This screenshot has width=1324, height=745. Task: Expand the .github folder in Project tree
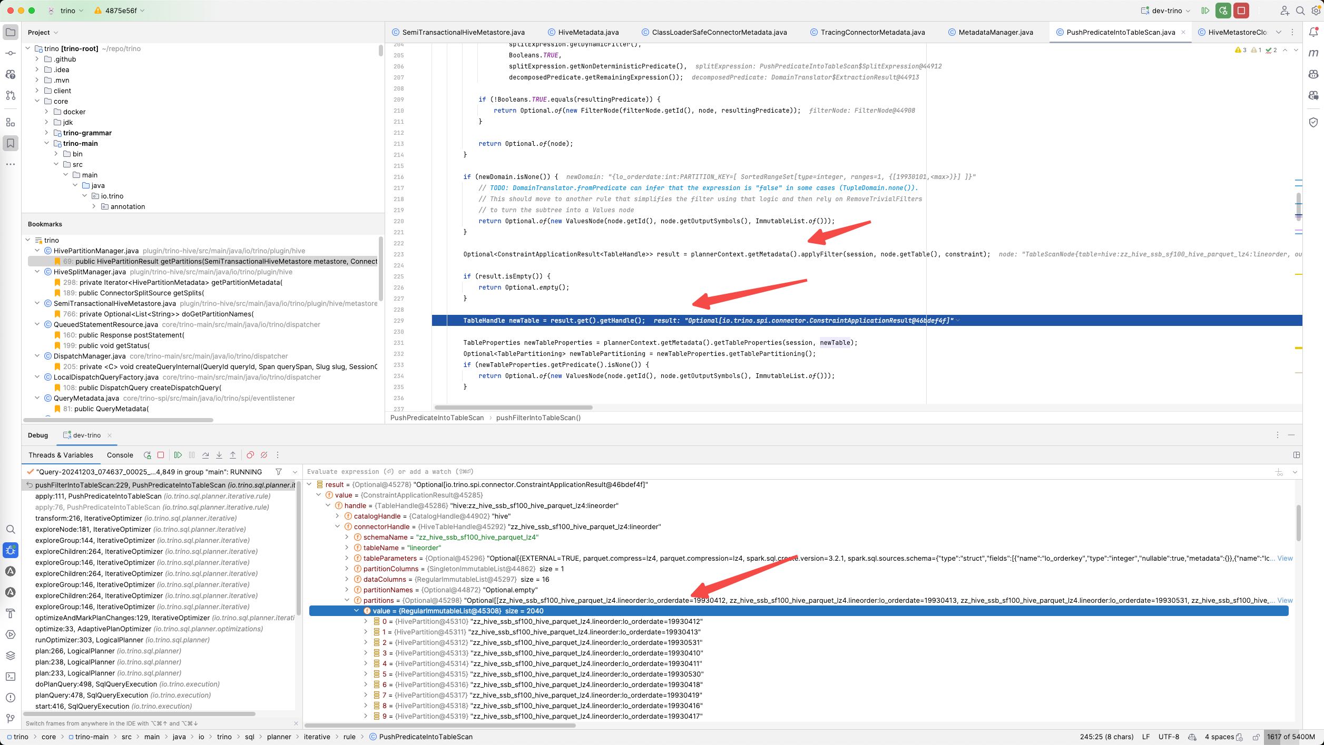[x=37, y=59]
